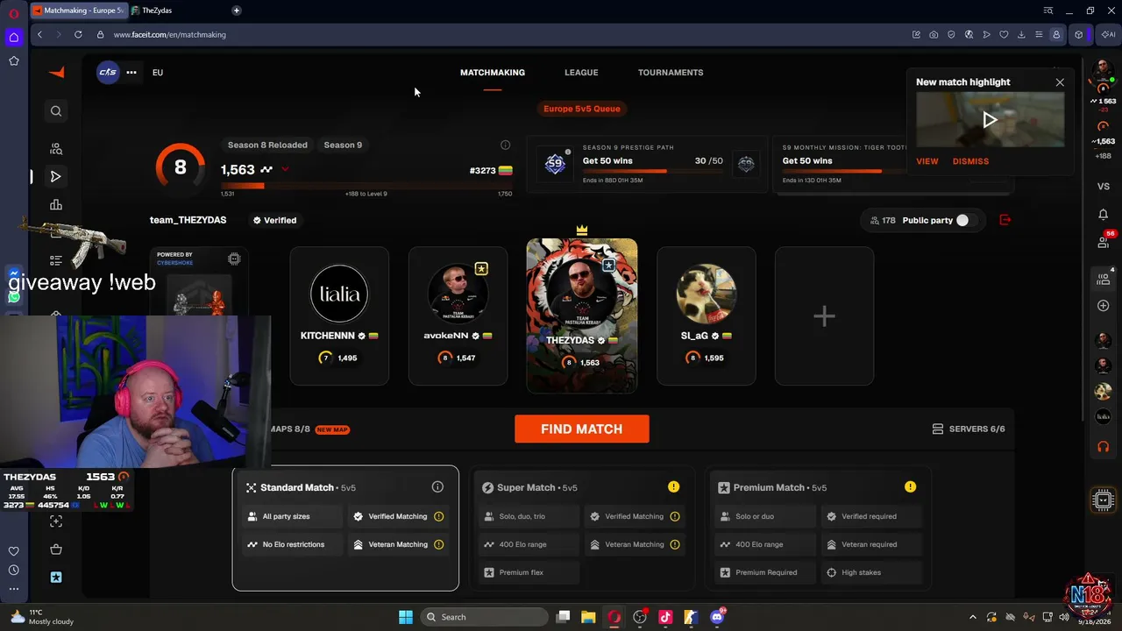This screenshot has width=1122, height=631.
Task: Open the three-dot game menu
Action: pos(131,73)
